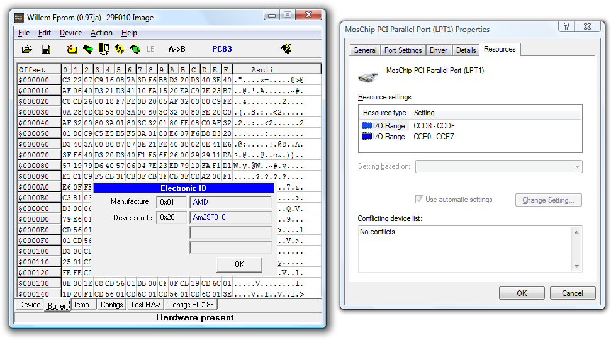Click the Setting column header
Image resolution: width=611 pixels, height=340 pixels.
tap(496, 113)
